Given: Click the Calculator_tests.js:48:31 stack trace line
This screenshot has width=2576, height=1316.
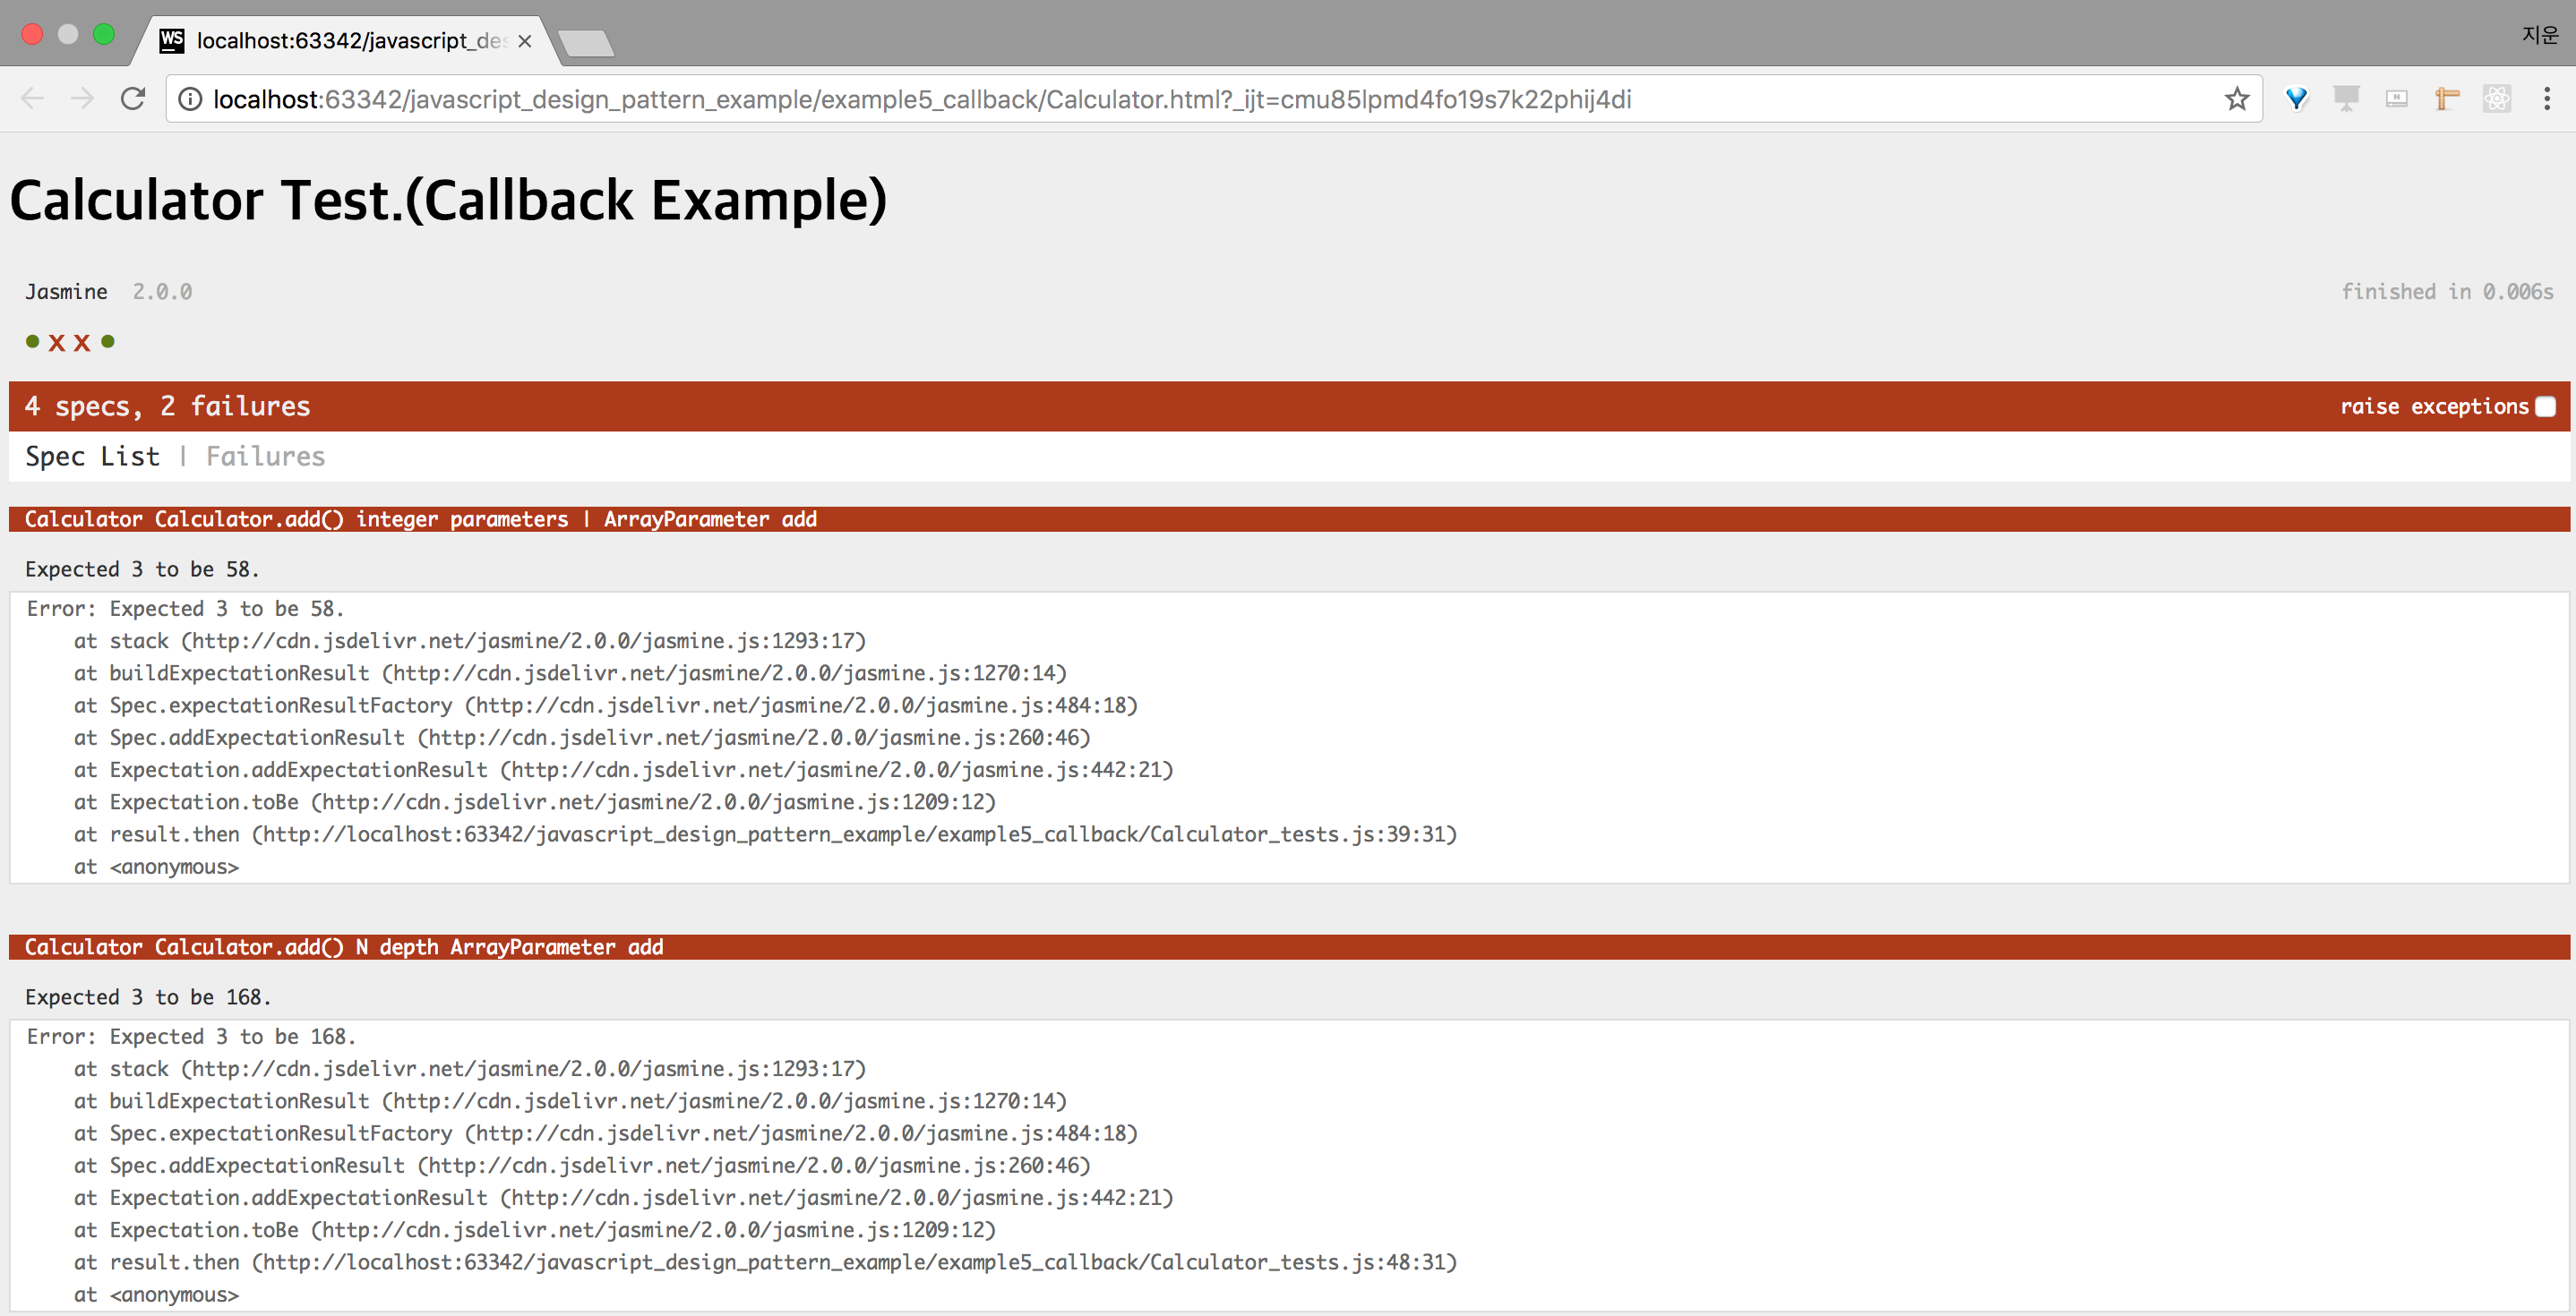Looking at the screenshot, I should (765, 1262).
